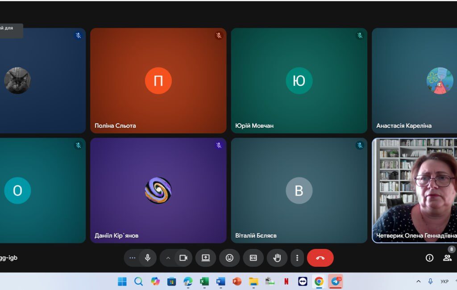Screen dimensions: 457x290
Task: Open the audio settings three-dot button
Action: [132, 258]
